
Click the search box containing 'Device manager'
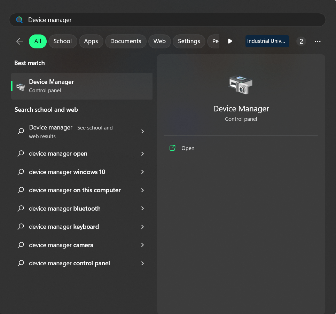point(167,20)
